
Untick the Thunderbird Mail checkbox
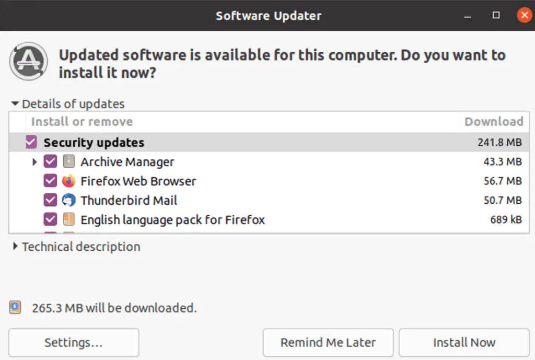pyautogui.click(x=51, y=200)
